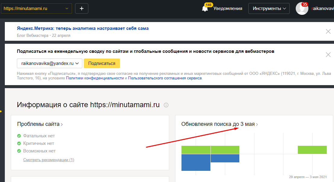The height and width of the screenshot is (182, 334).
Task: Click the notifications bell icon
Action: 205,9
